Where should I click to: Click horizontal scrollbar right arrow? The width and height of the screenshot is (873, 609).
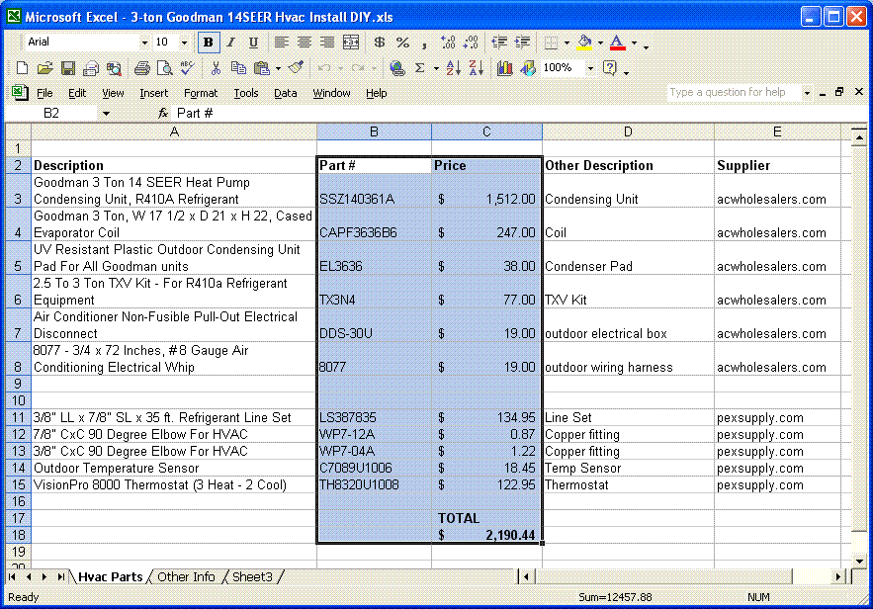click(838, 577)
